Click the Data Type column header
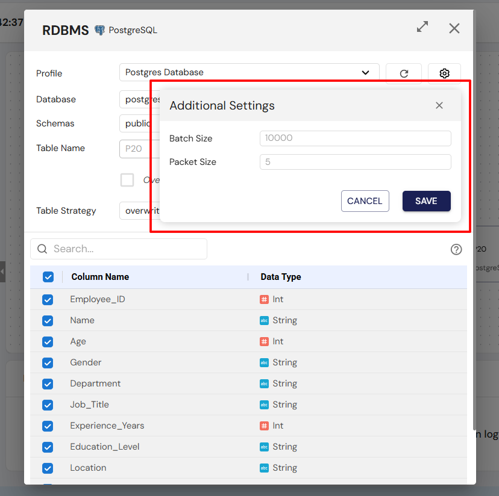The image size is (499, 496). pyautogui.click(x=281, y=277)
